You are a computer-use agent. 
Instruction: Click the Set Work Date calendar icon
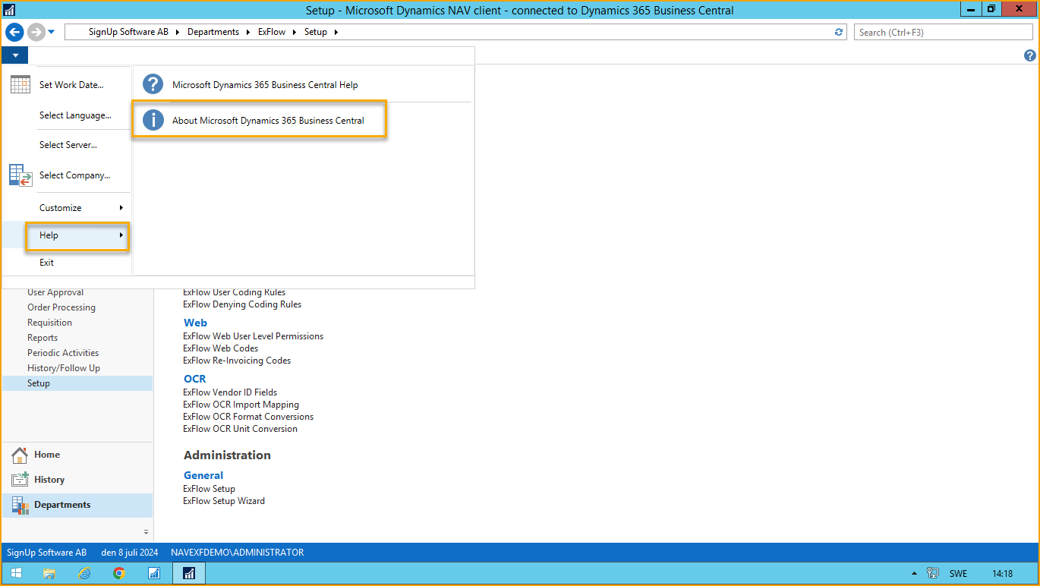pyautogui.click(x=20, y=84)
